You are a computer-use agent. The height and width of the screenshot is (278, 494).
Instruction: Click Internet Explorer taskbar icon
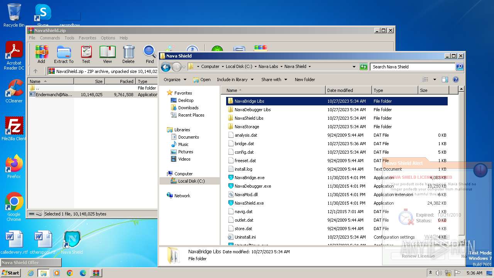pos(30,273)
